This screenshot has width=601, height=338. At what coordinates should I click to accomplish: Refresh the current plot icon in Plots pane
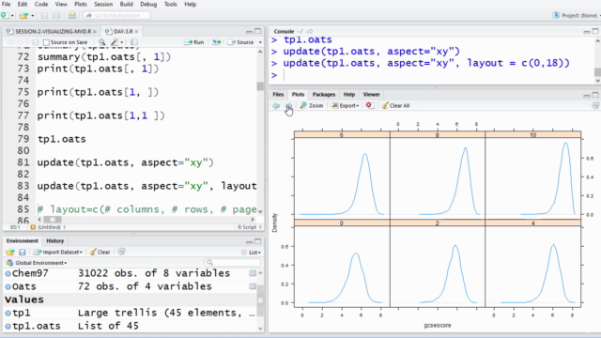click(x=595, y=105)
